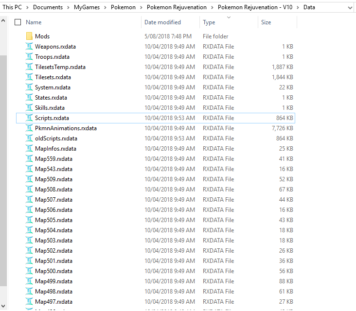Click the PkmnAnimations.rxdata file icon

coord(29,128)
